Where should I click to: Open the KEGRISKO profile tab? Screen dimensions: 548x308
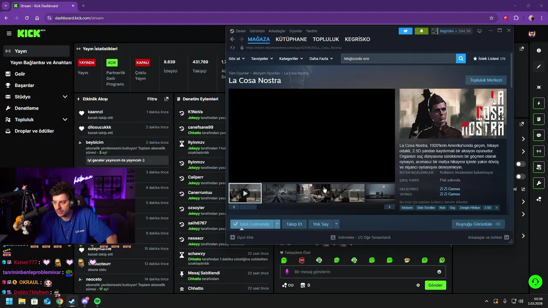357,39
